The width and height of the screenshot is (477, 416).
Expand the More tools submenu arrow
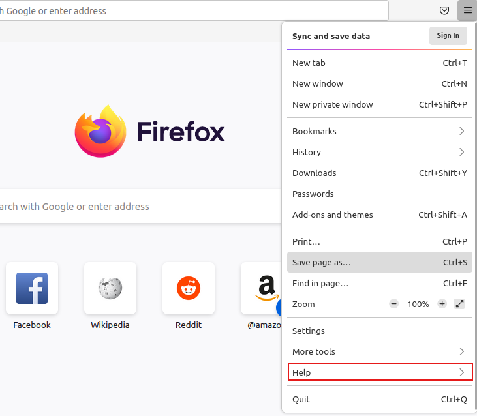pyautogui.click(x=461, y=351)
